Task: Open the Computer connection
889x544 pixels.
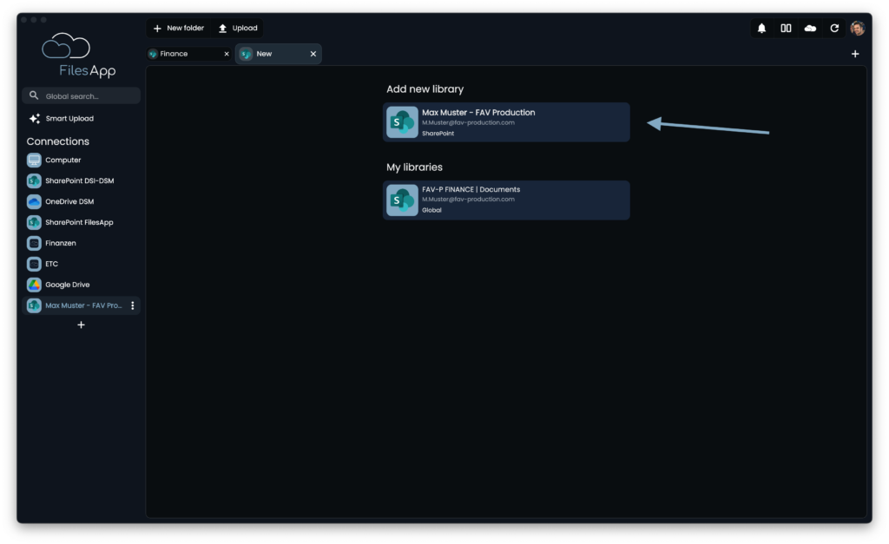Action: [81, 161]
